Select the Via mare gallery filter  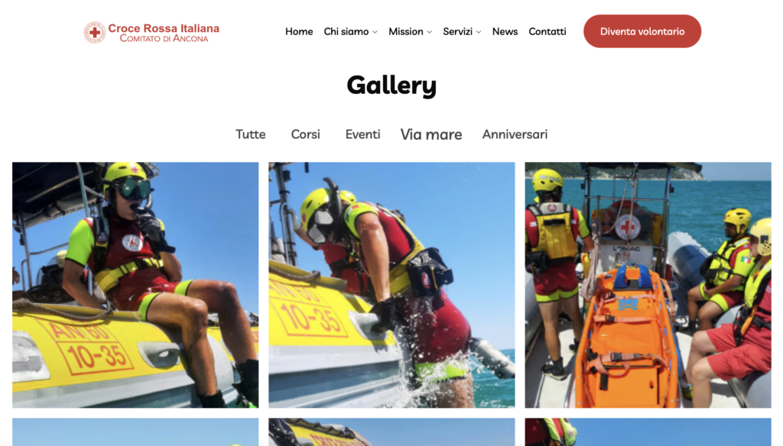[431, 134]
